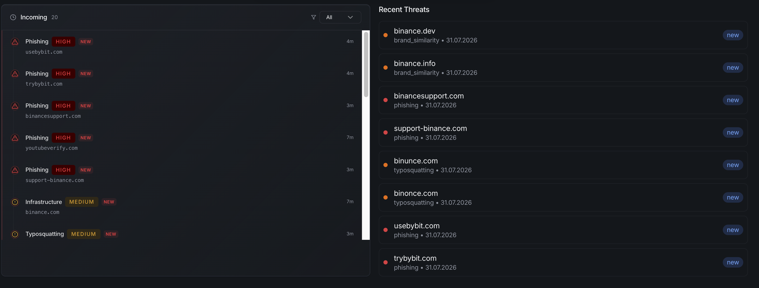759x288 pixels.
Task: Click the new badge for binancesupport.com threat
Action: click(733, 100)
